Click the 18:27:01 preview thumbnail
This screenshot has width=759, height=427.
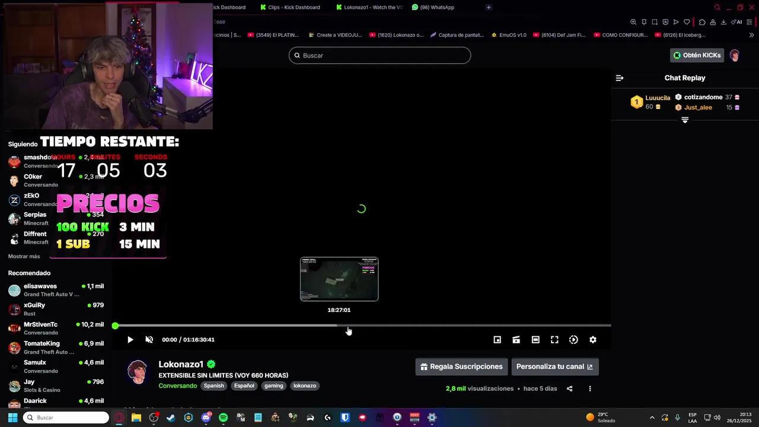339,279
